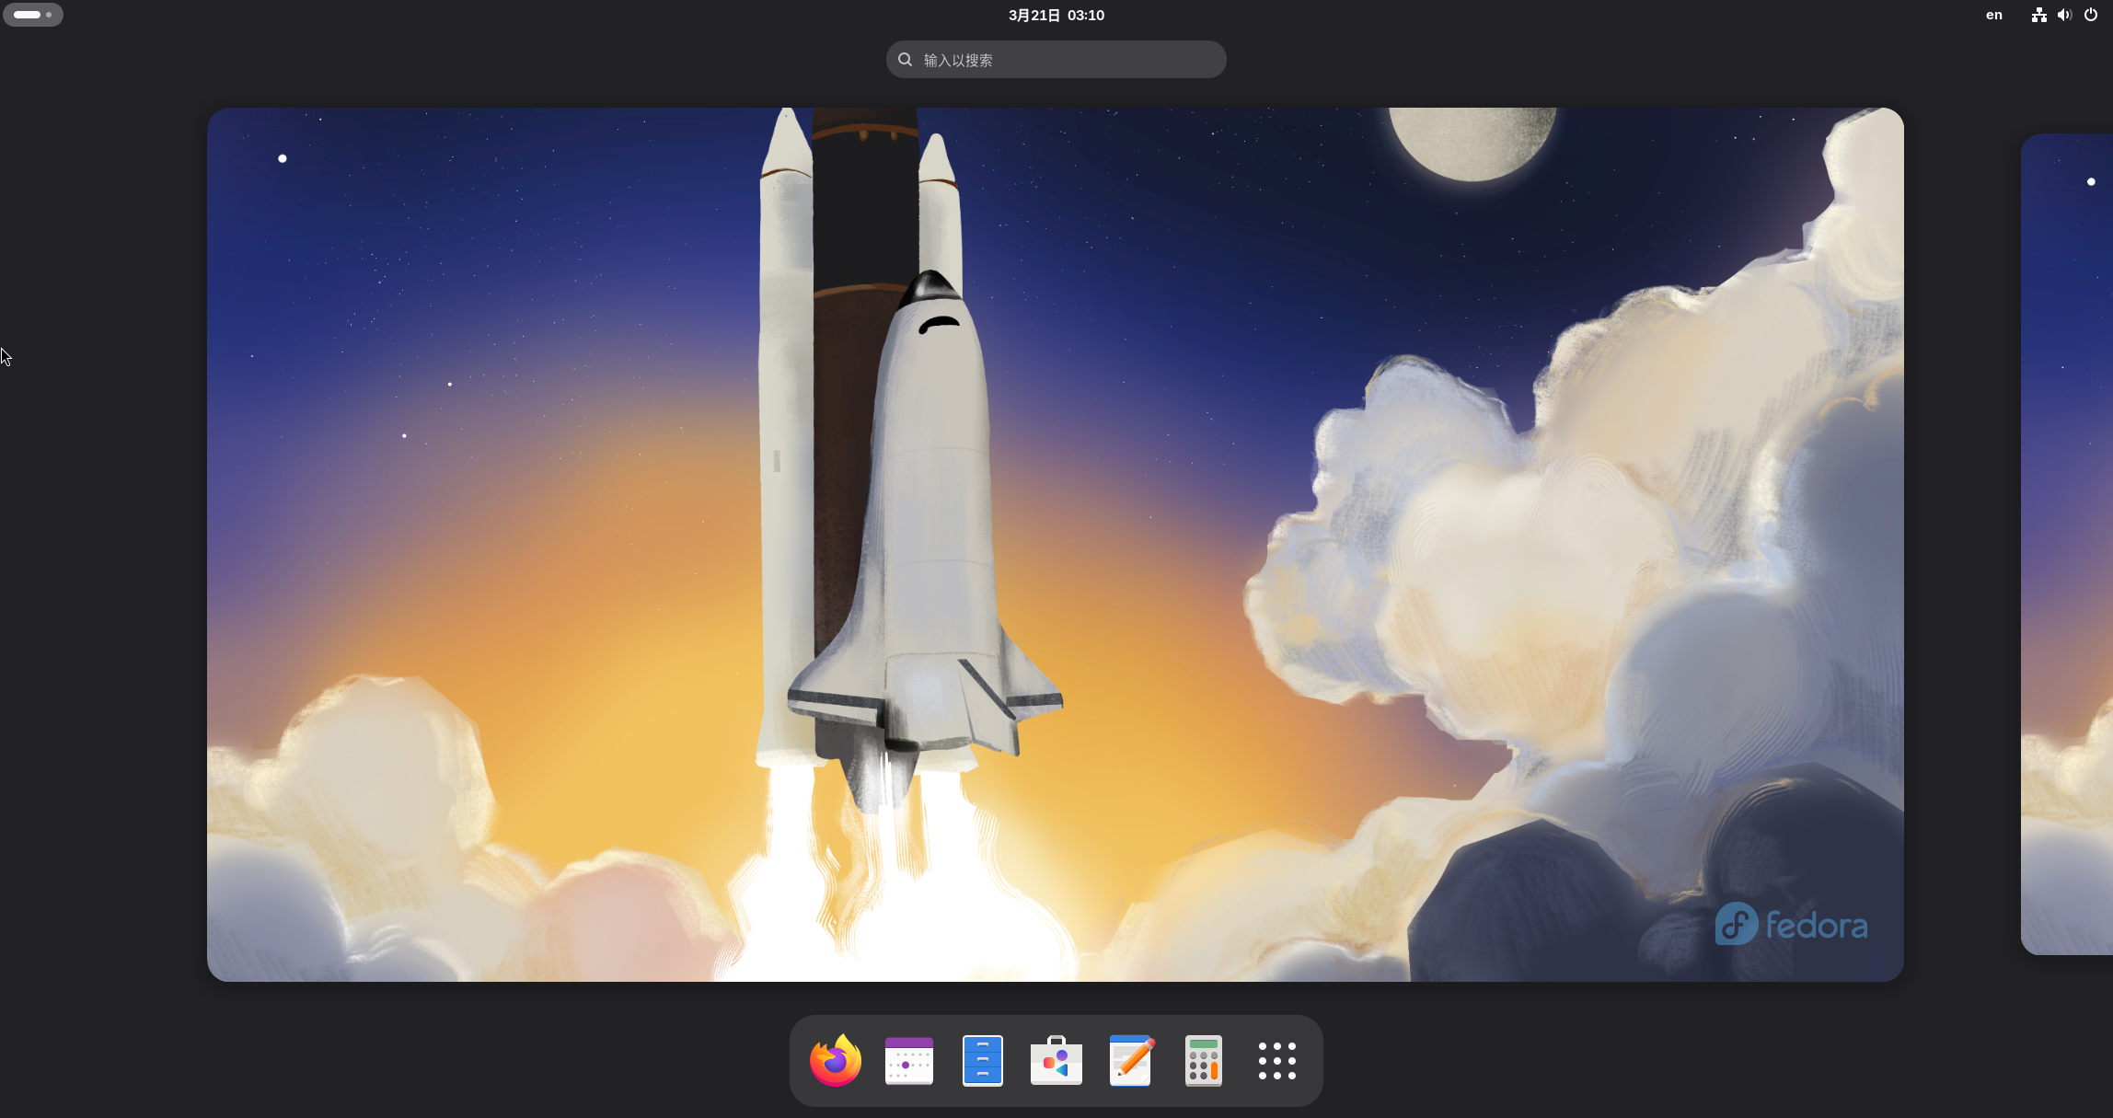Toggle the Activities workspace pill indicator
The image size is (2113, 1118).
pyautogui.click(x=28, y=15)
